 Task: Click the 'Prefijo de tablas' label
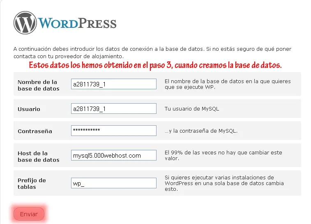(32, 184)
